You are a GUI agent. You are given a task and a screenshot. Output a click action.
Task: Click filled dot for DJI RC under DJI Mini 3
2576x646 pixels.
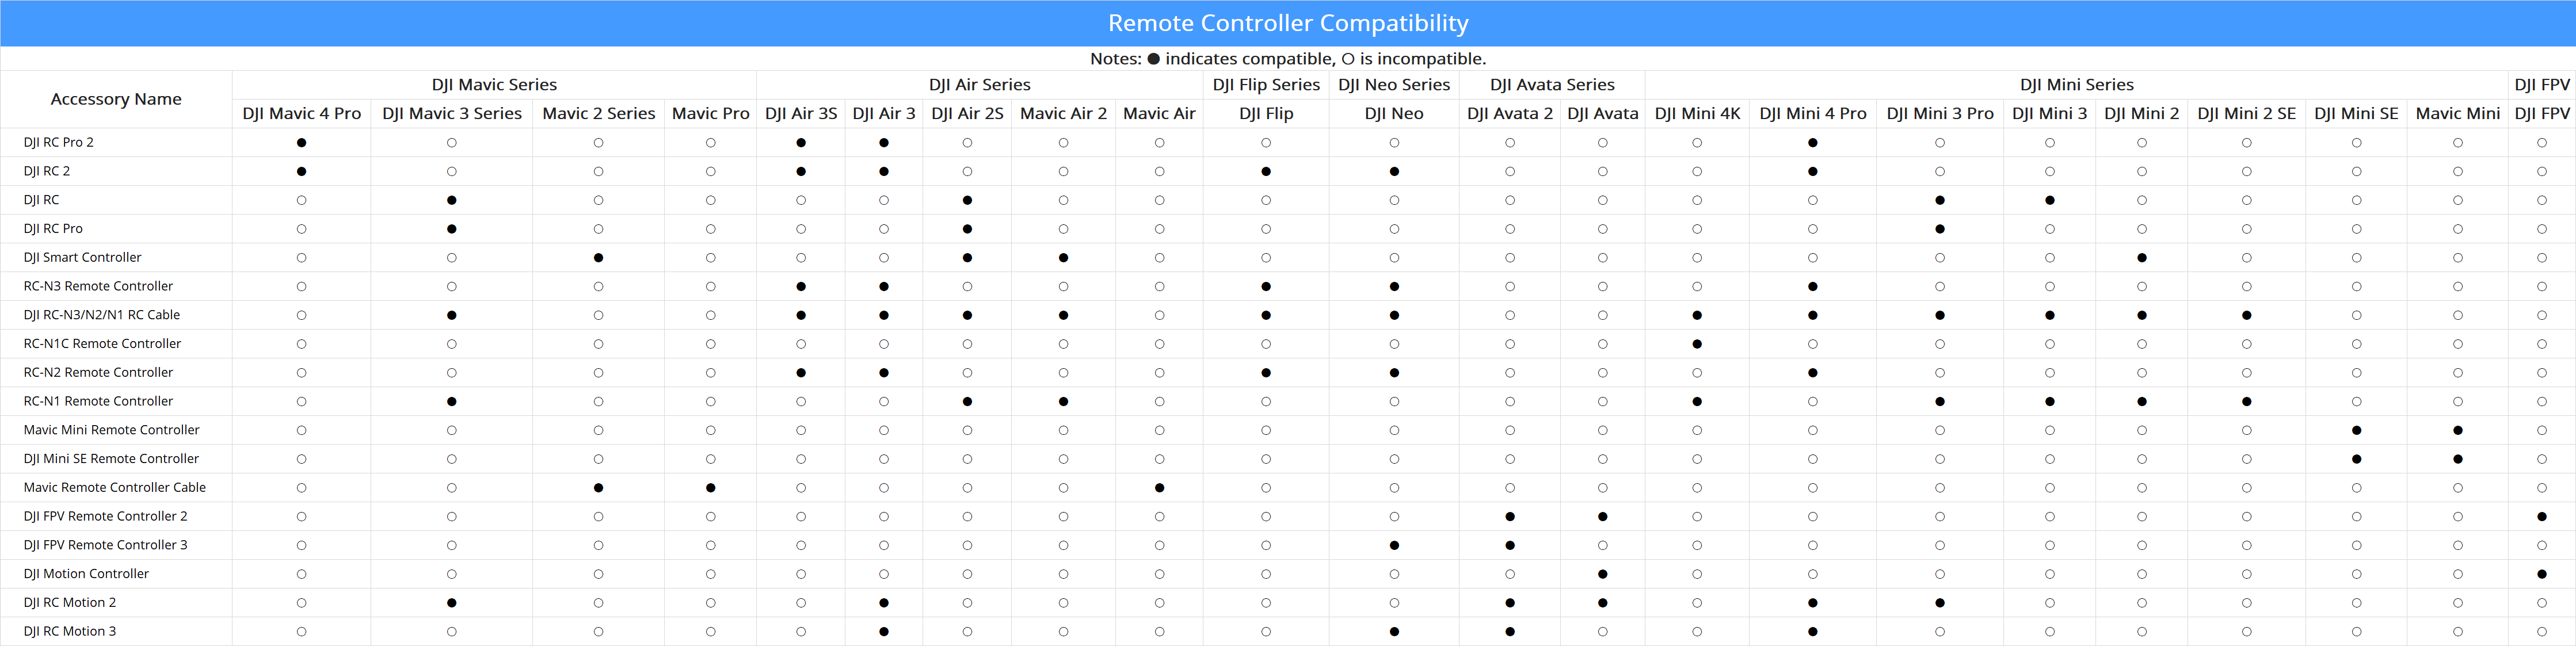[x=2049, y=200]
